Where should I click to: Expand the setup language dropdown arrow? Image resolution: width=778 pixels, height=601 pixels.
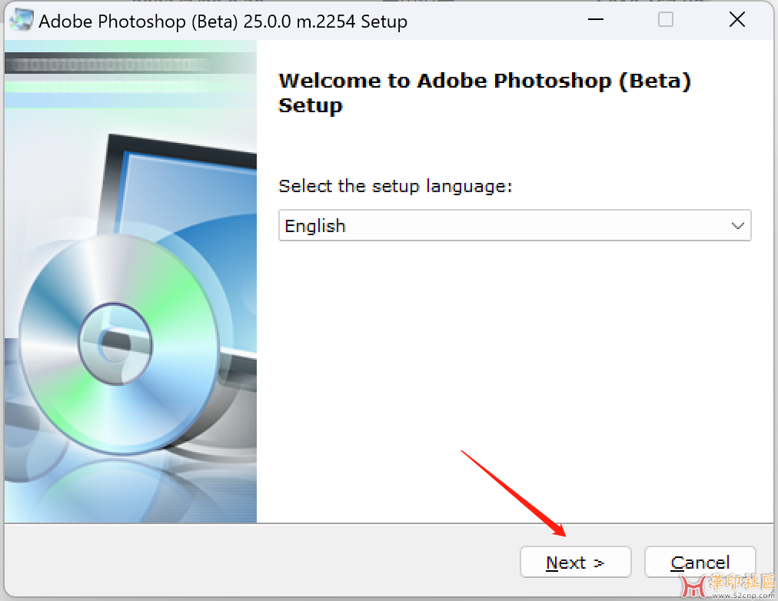click(x=737, y=226)
